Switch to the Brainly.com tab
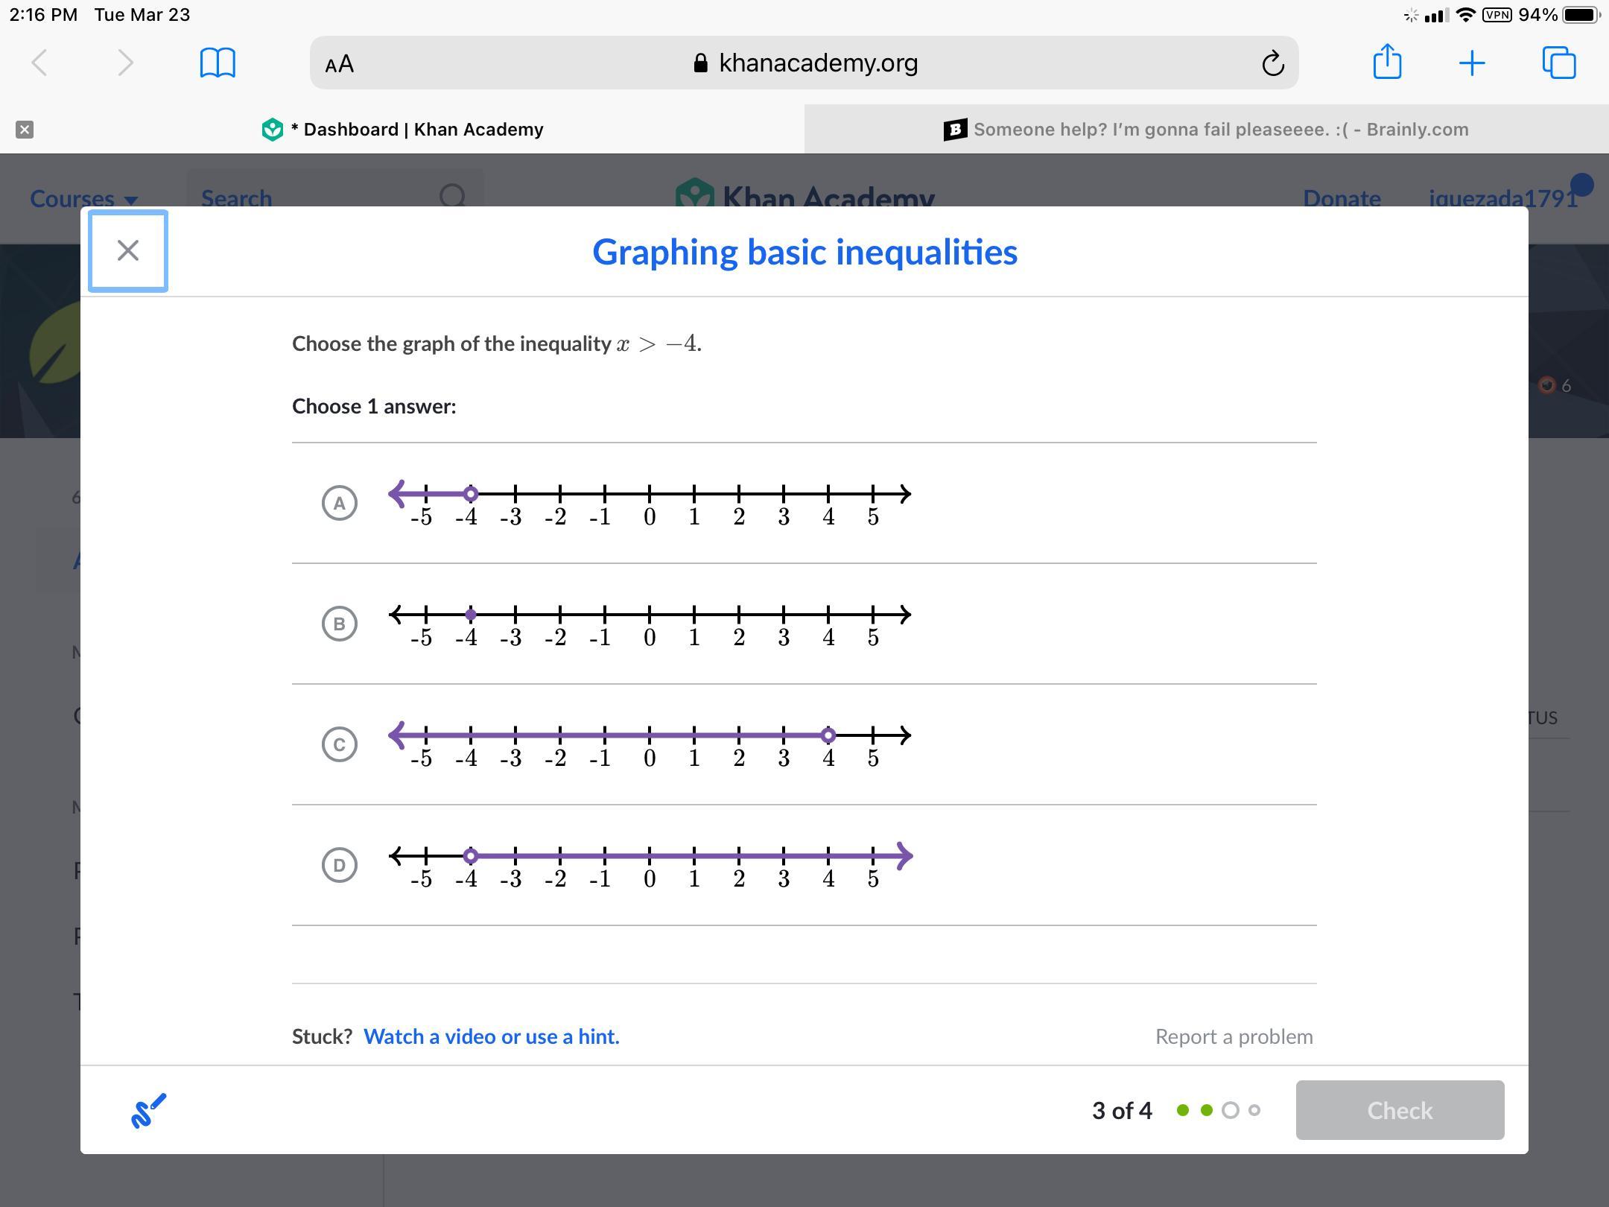 pos(1207,130)
